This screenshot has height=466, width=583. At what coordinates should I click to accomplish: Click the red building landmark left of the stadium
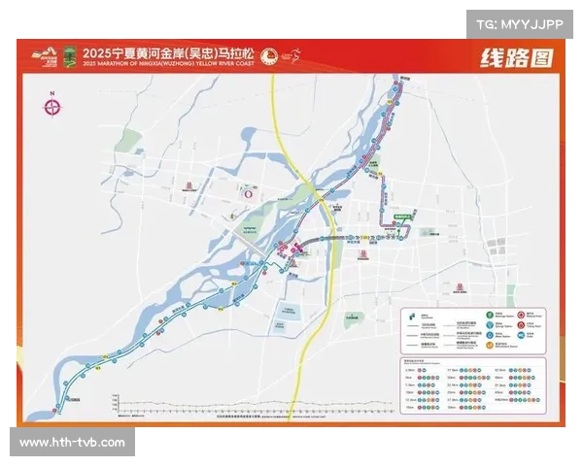coord(189,185)
